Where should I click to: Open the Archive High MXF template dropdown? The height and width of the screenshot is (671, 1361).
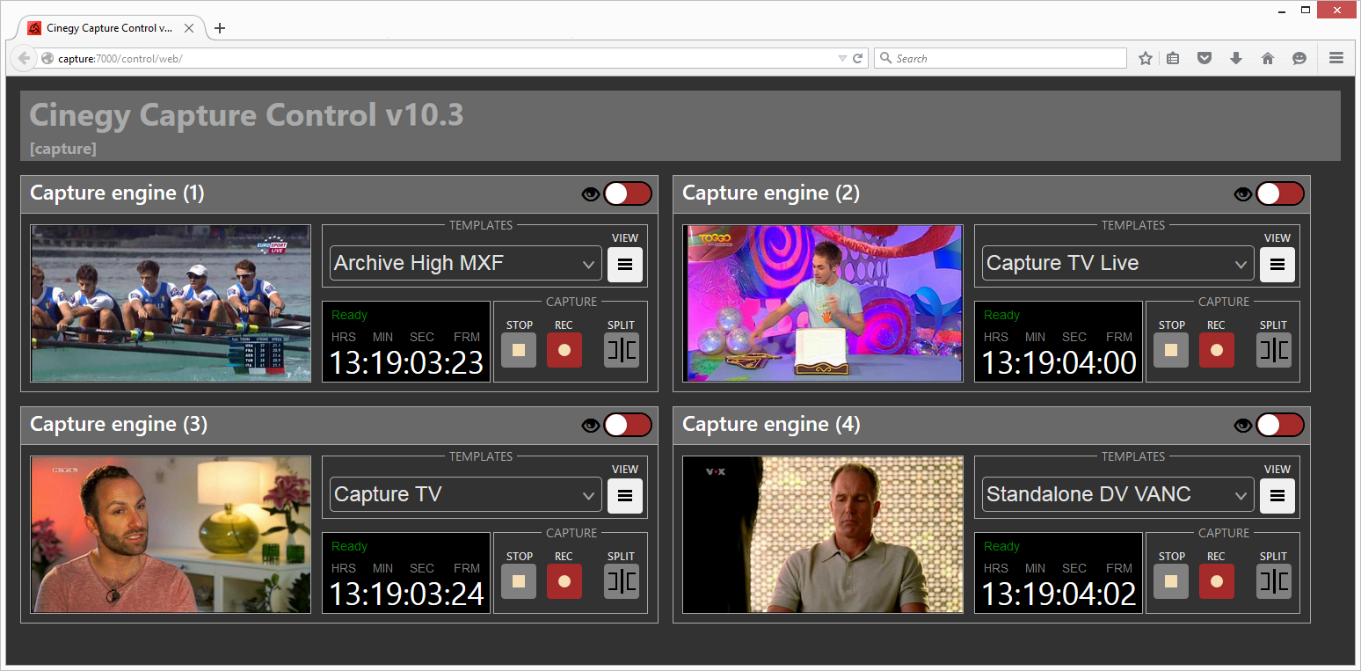coord(466,263)
